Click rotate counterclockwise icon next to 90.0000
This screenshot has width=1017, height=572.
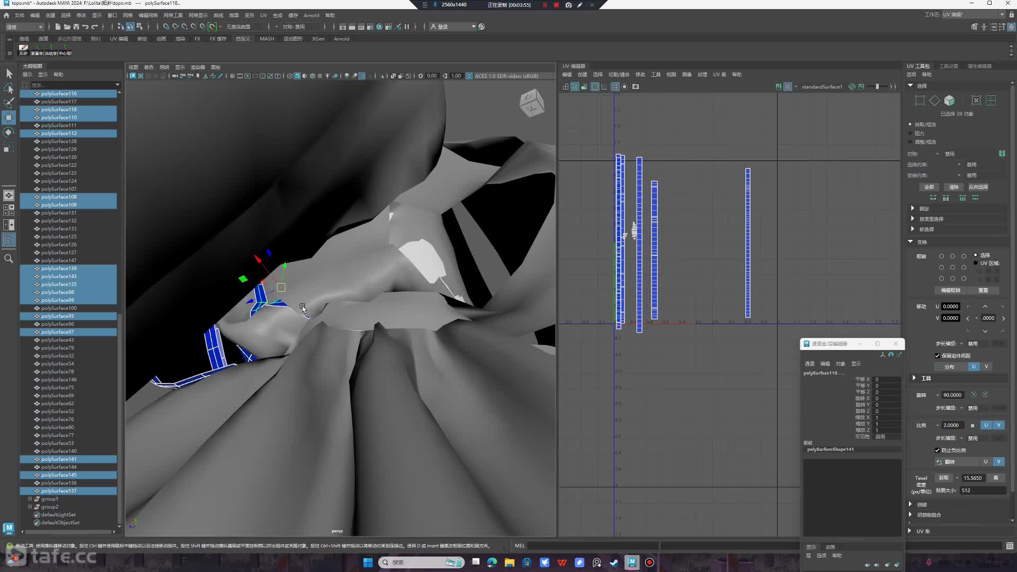tap(974, 395)
